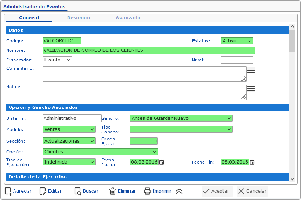The height and width of the screenshot is (200, 301).
Task: Click the Agregar icon to add event
Action: coord(8,191)
